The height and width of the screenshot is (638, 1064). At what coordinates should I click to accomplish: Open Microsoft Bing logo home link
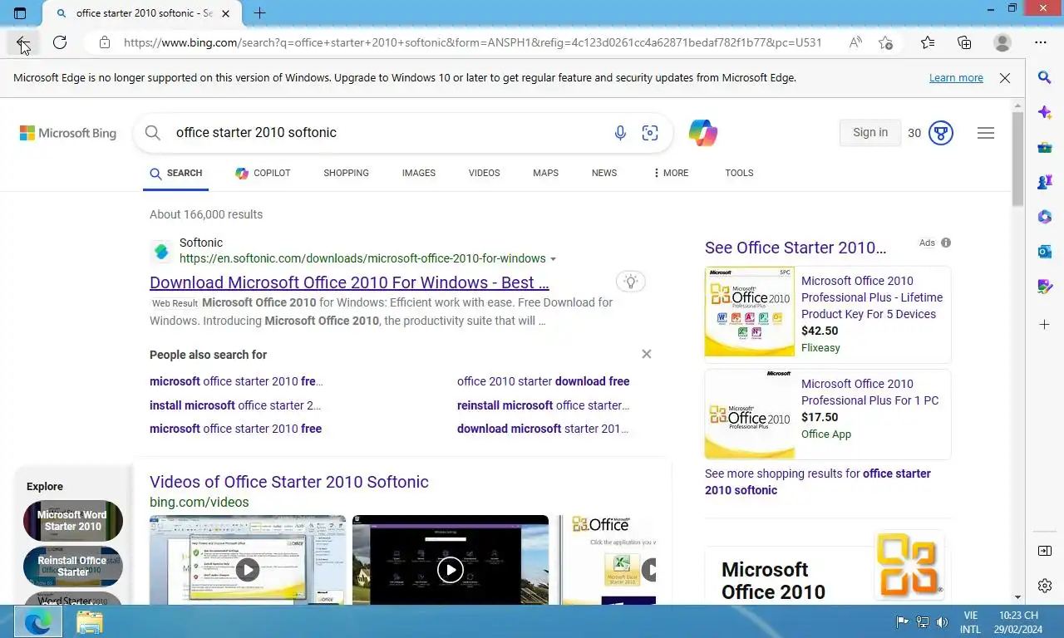68,133
